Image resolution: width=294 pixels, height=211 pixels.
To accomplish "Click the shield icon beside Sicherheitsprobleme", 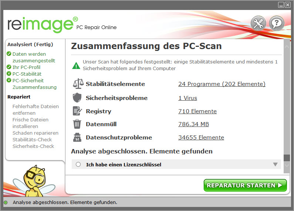I will coord(77,98).
